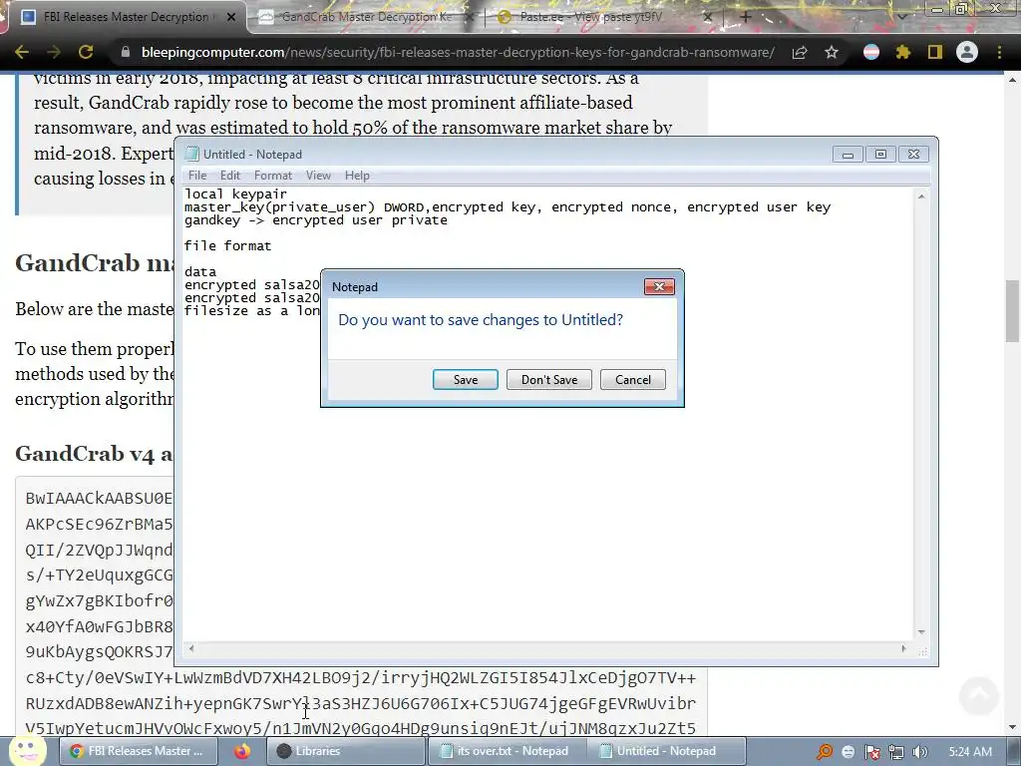This screenshot has height=766, width=1021.
Task: Reload the bleepingcomputer page
Action: 86,52
